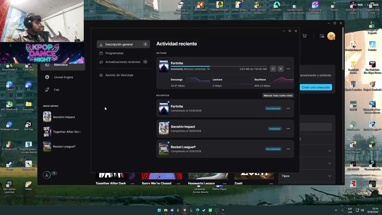Open Discord from the taskbar

click(x=172, y=210)
